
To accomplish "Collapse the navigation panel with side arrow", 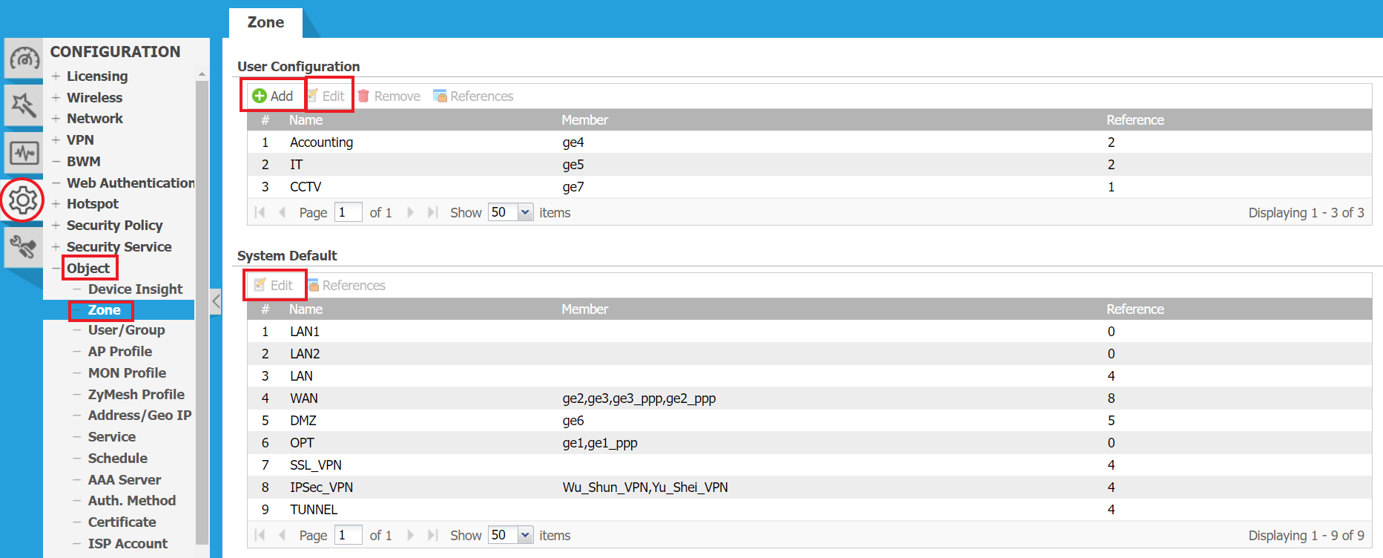I will [216, 301].
